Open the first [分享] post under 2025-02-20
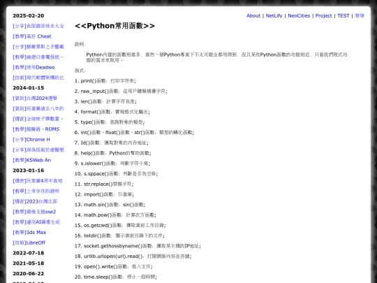 click(x=38, y=26)
